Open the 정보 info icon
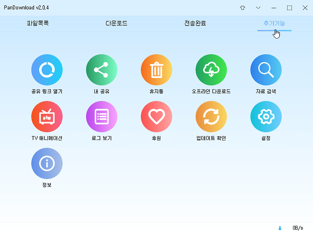313x234 pixels. [x=47, y=163]
